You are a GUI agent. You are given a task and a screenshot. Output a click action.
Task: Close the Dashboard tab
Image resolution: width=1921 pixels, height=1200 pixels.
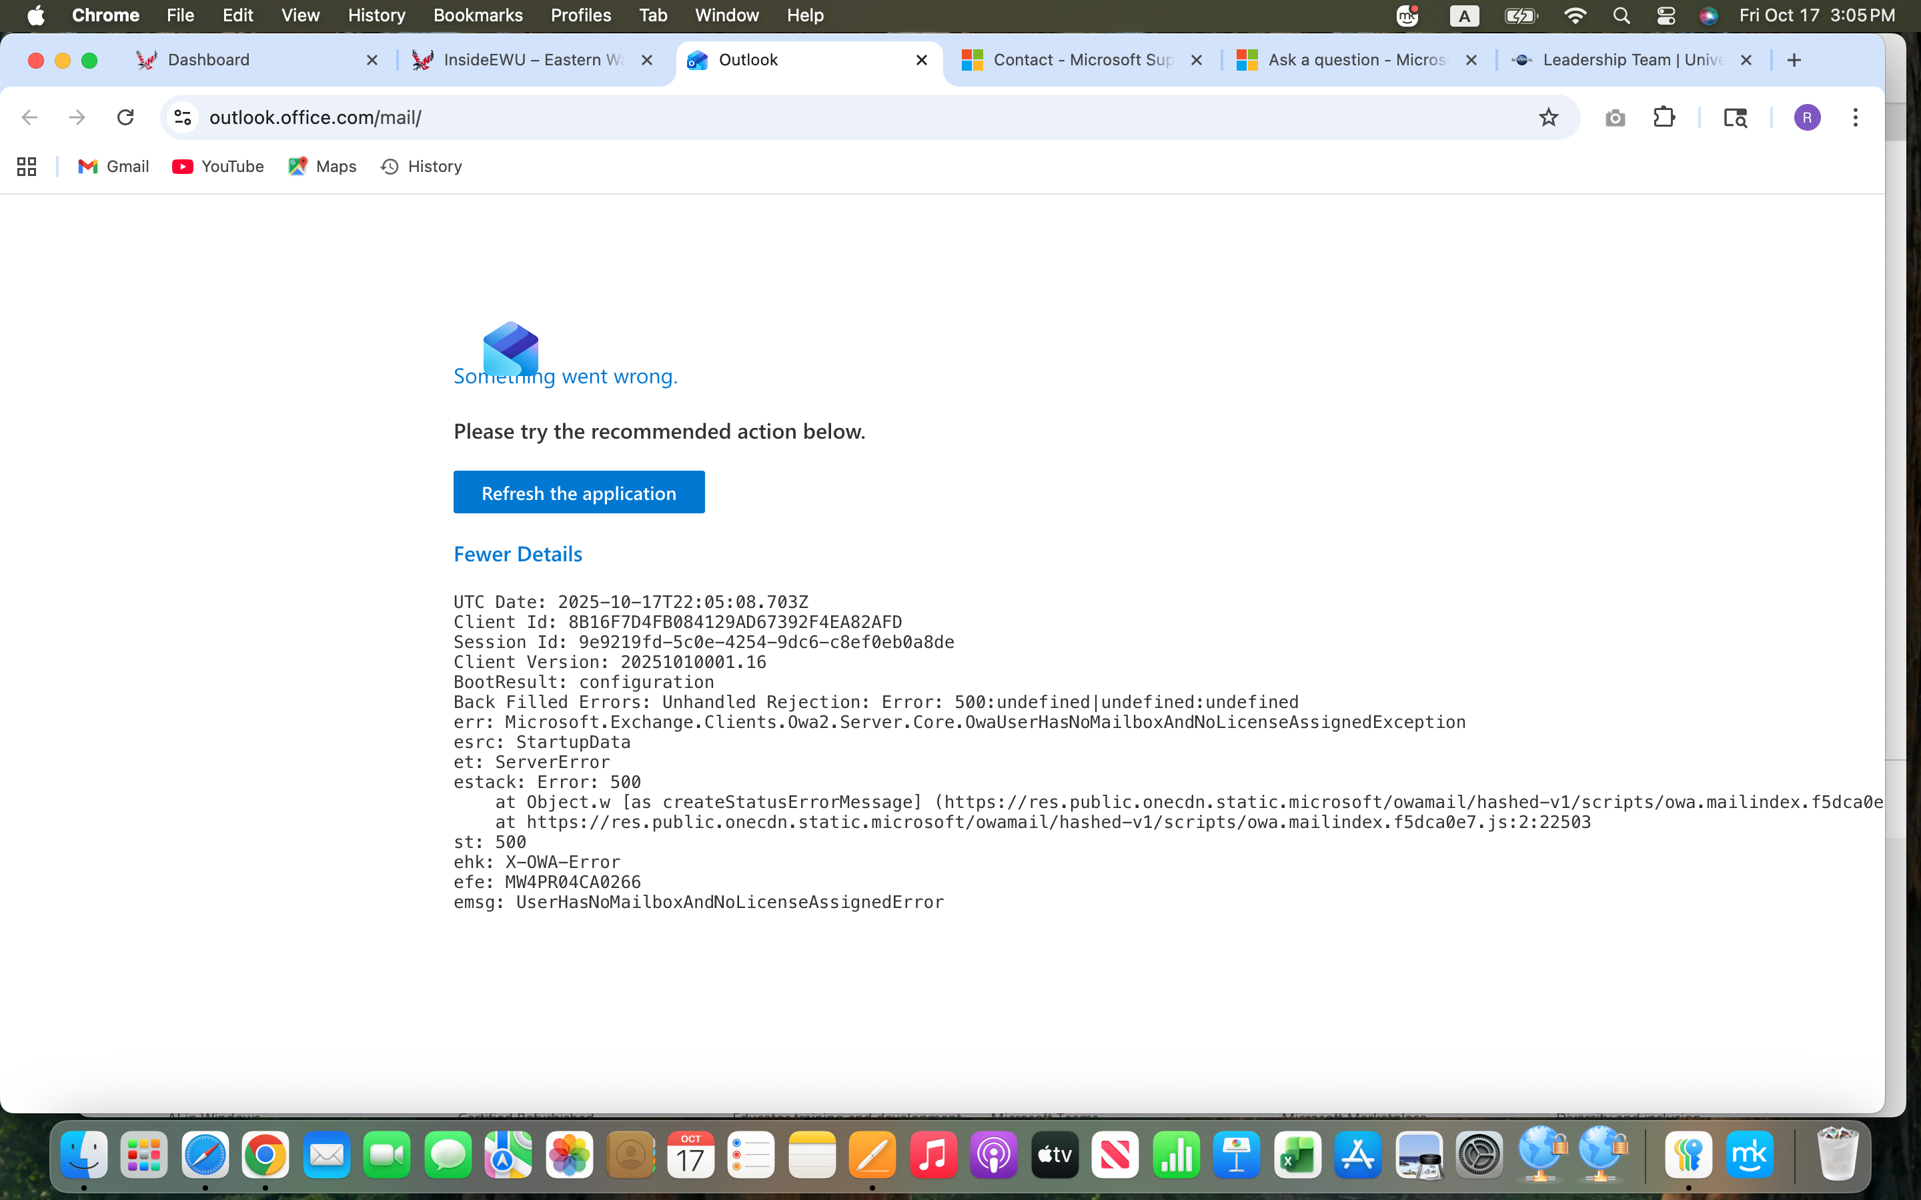click(x=372, y=60)
